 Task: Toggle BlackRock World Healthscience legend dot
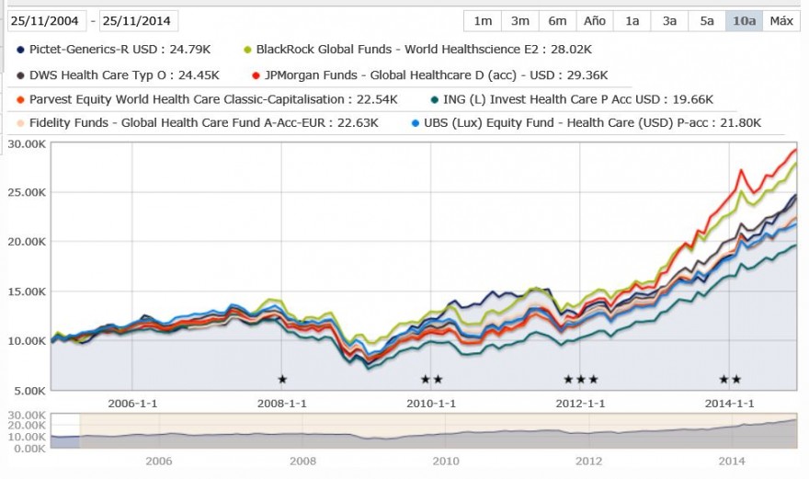[x=247, y=50]
